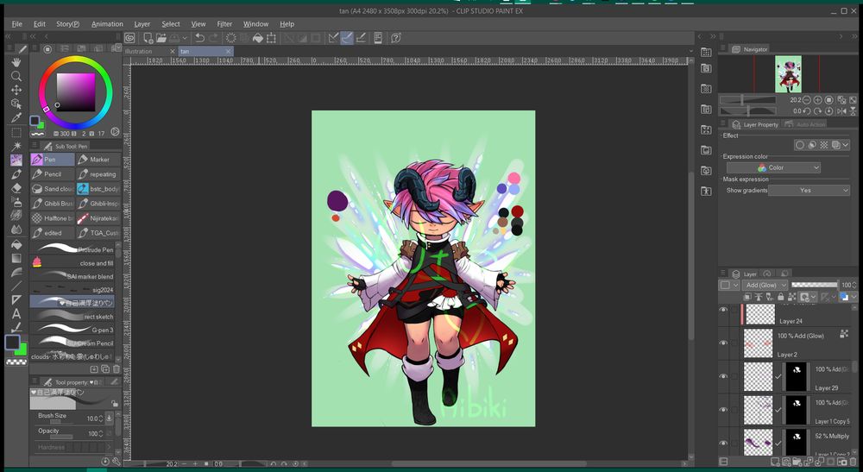Toggle visibility of Layer 29
Image resolution: width=863 pixels, height=472 pixels.
[723, 376]
